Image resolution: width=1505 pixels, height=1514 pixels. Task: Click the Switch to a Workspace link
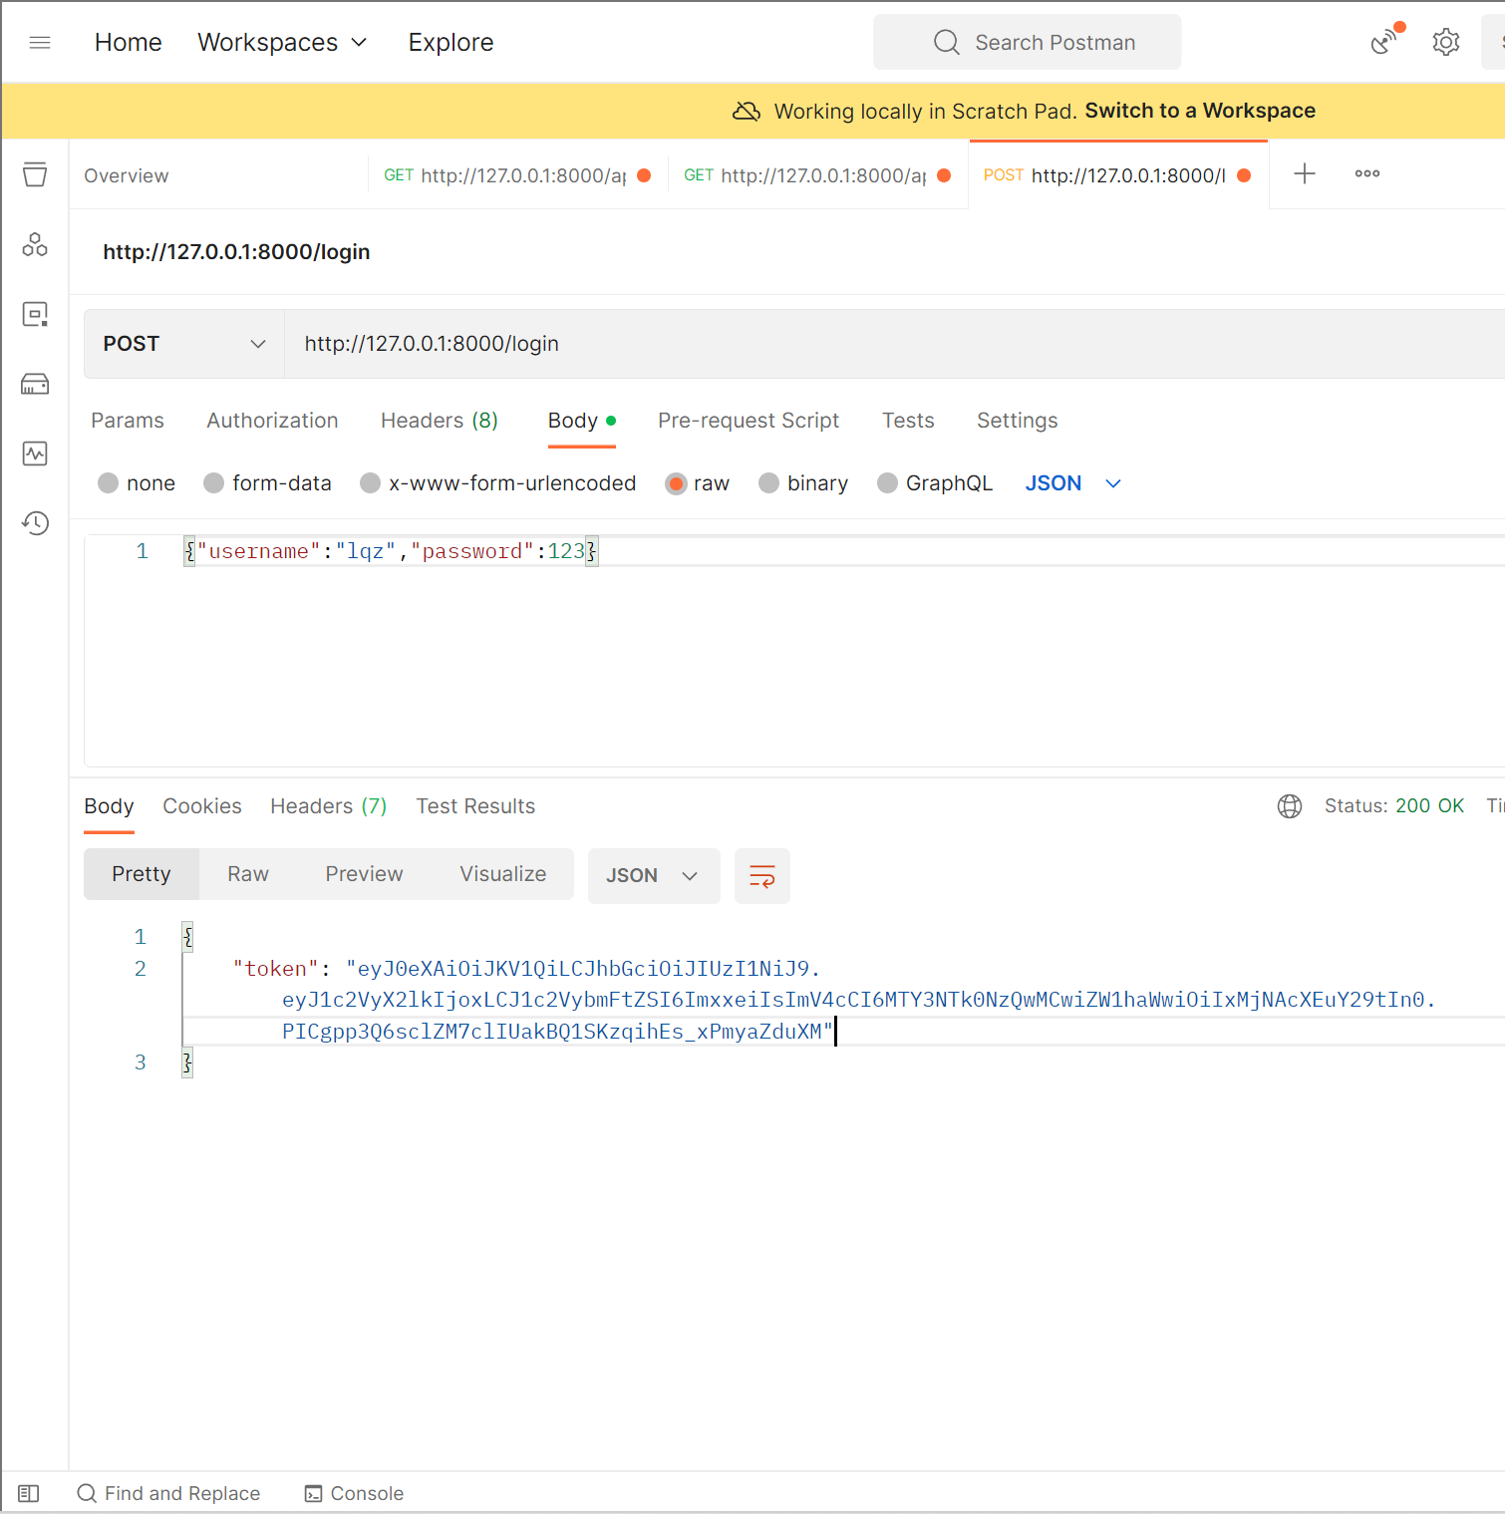tap(1200, 111)
